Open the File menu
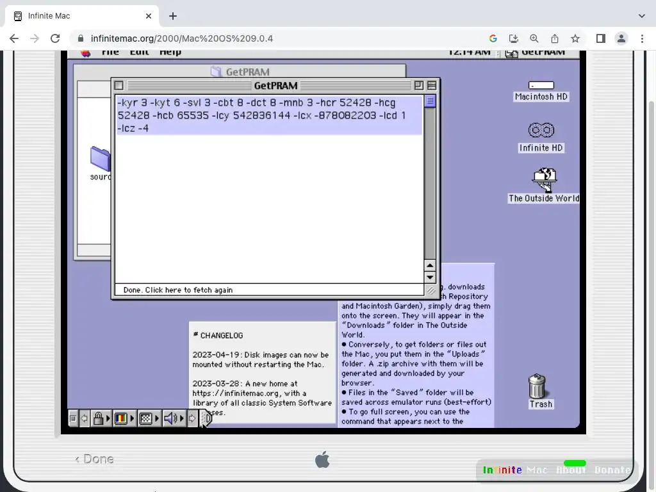The image size is (656, 492). [110, 53]
